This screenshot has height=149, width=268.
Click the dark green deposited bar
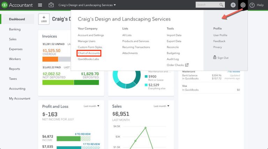coord(86,82)
